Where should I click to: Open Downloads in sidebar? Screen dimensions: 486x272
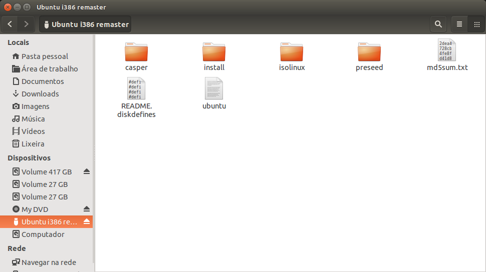[47, 94]
